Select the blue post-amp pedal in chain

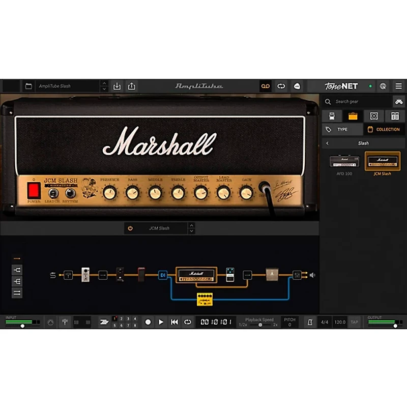click(x=230, y=274)
